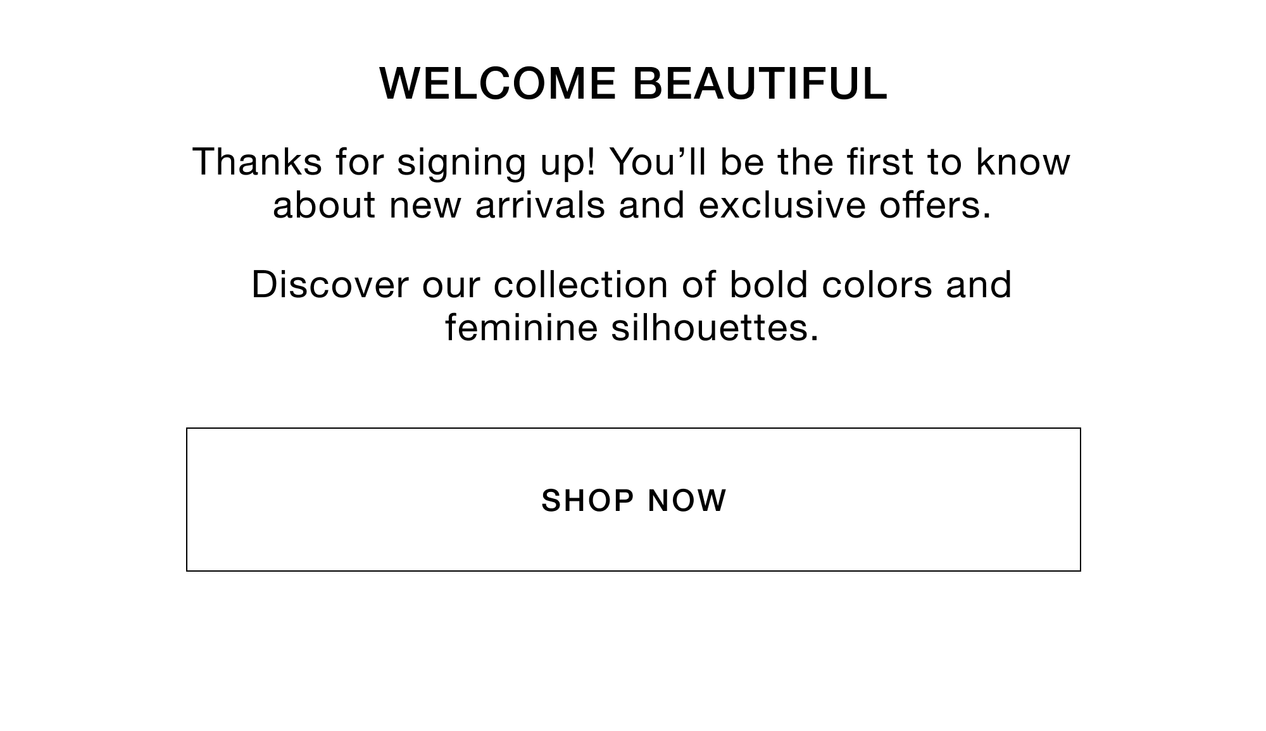Click the 'Thanks for signing up!' sentence

[394, 163]
